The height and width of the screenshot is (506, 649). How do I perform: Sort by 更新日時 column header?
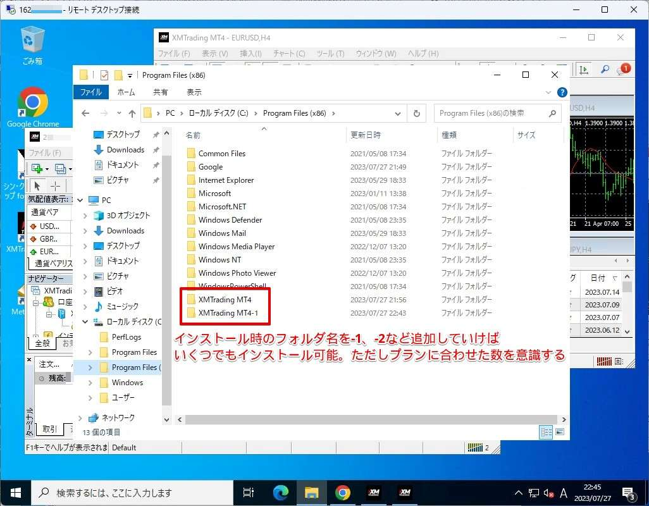pyautogui.click(x=365, y=135)
